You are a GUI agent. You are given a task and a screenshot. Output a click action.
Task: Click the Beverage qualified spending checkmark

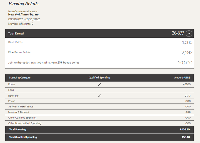(x=99, y=96)
